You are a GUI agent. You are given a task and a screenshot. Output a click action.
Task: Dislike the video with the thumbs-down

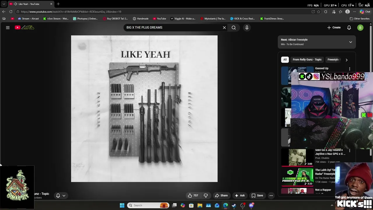coord(206,195)
